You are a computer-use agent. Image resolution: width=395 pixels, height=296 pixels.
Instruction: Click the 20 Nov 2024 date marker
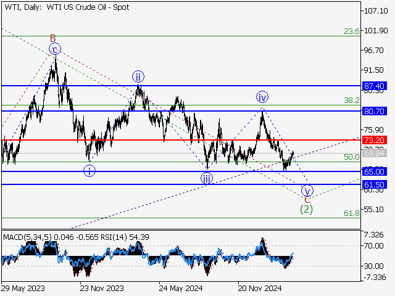point(260,287)
